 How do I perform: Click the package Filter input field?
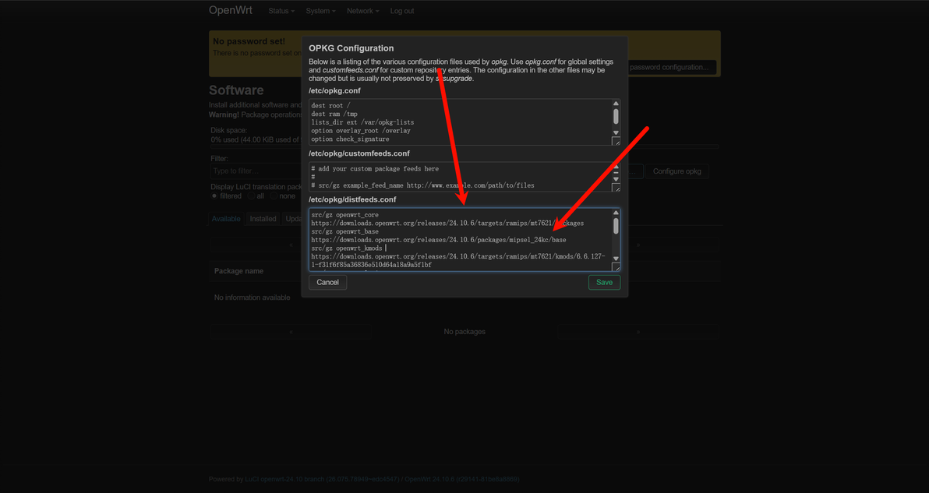[256, 171]
